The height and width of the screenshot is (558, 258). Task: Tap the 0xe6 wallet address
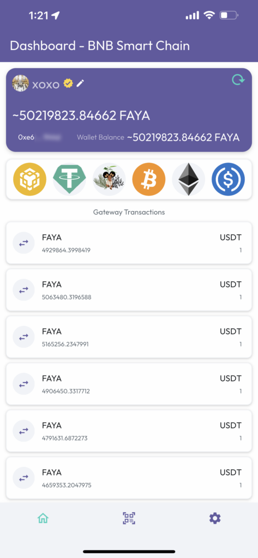pyautogui.click(x=39, y=137)
